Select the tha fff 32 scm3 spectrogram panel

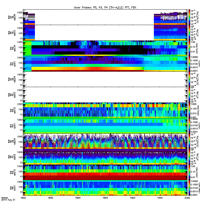pos(105,33)
